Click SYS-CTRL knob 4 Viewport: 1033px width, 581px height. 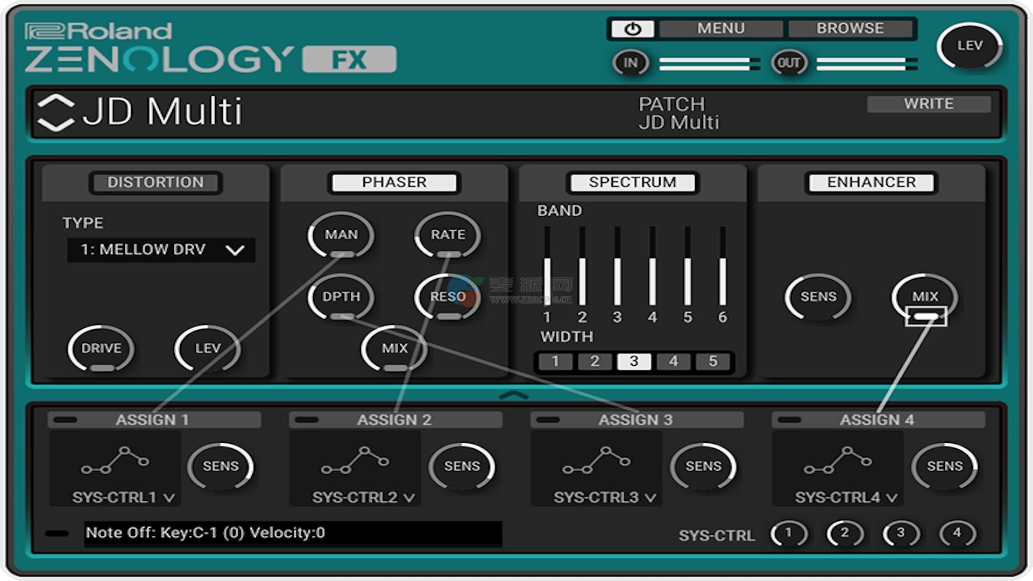957,534
